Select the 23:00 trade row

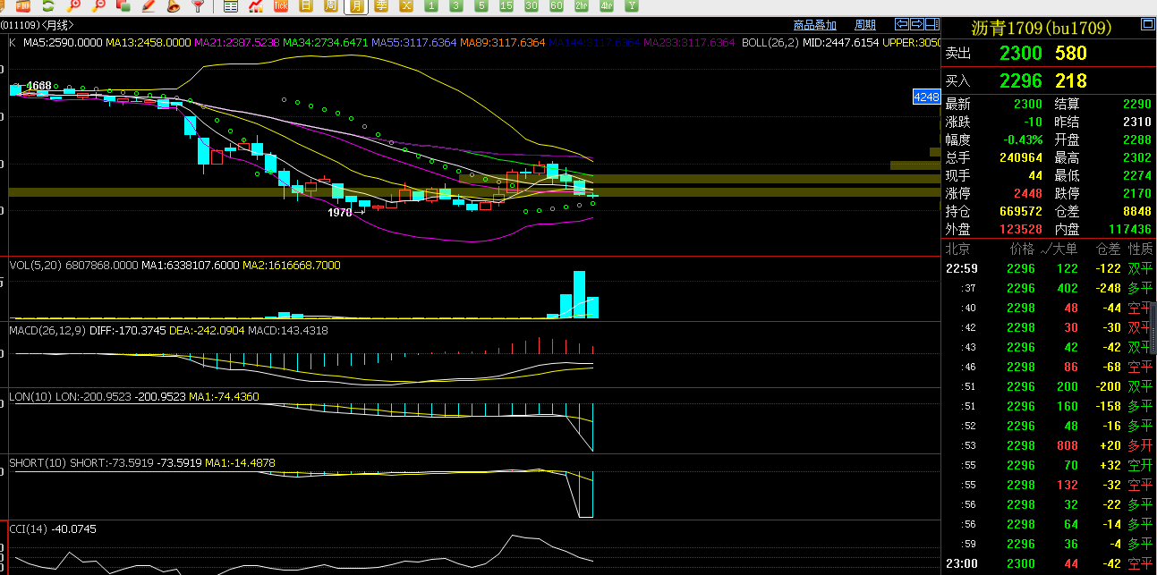1049,563
